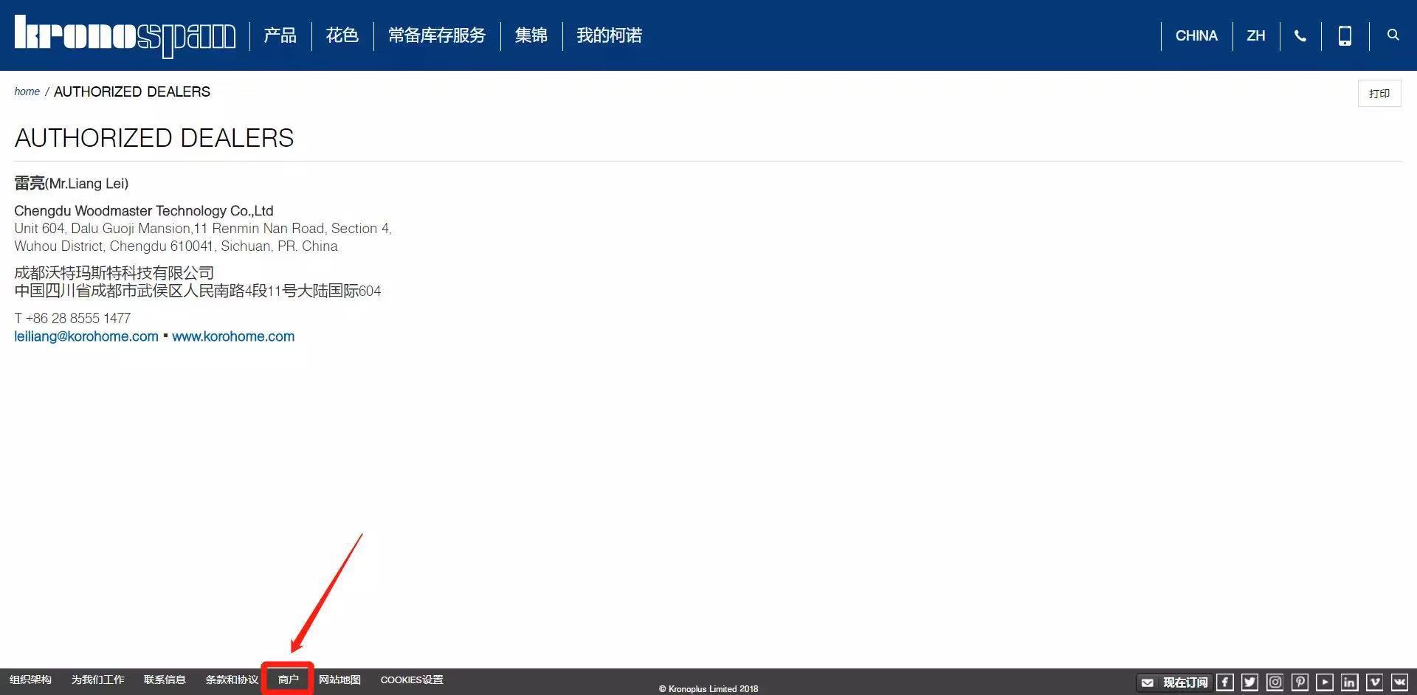Image resolution: width=1417 pixels, height=695 pixels.
Task: Click the 中国四川省成都市武侯区 address line
Action: [x=197, y=291]
